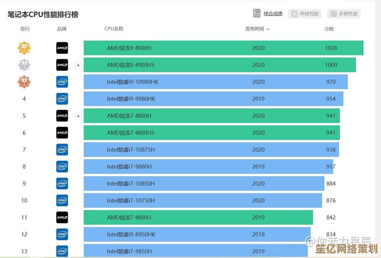Click the Intel酷睿i9-10980HK blue bar
The image size is (381, 258).
(216, 82)
